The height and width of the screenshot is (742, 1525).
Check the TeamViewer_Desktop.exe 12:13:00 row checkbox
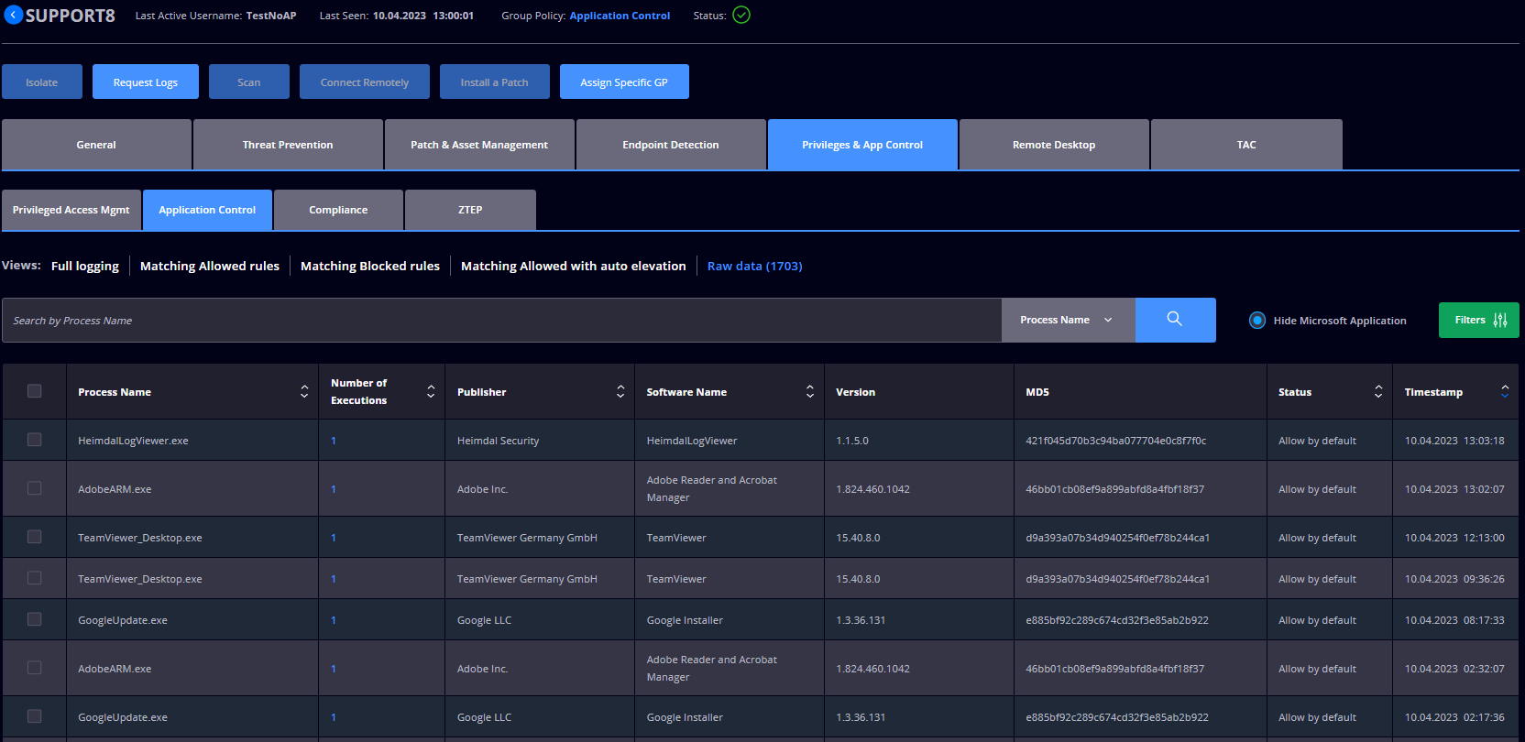coord(35,537)
